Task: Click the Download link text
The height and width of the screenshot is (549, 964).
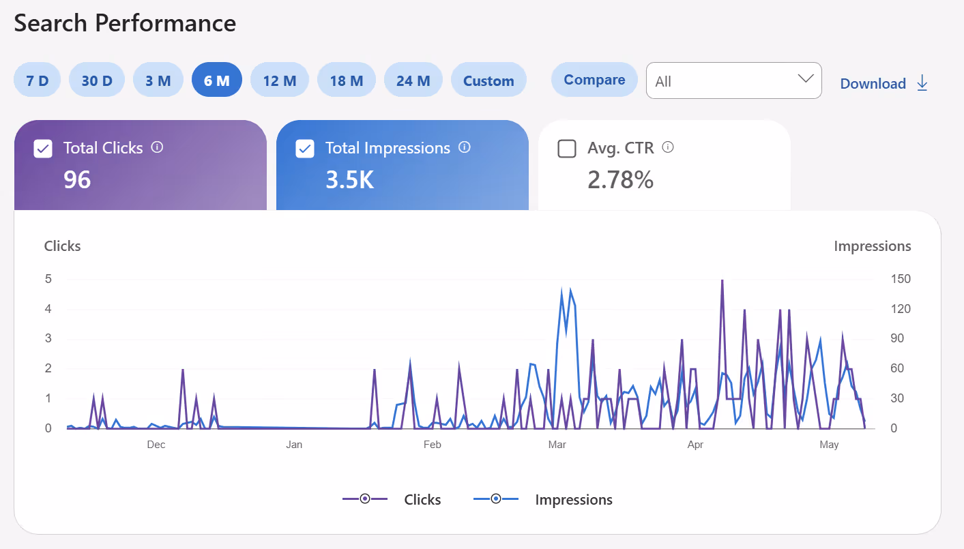Action: pyautogui.click(x=873, y=84)
